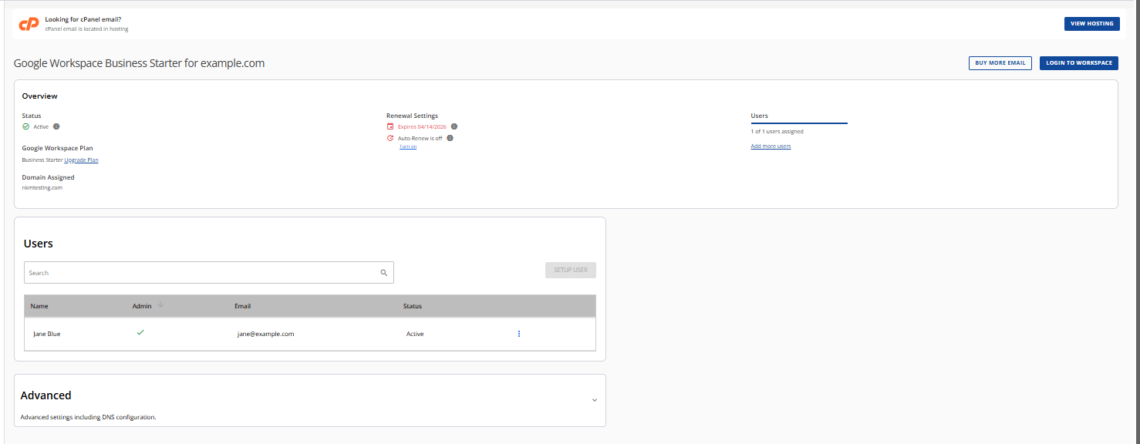Click the auto-renew clock icon
This screenshot has height=444, width=1140.
pos(390,138)
